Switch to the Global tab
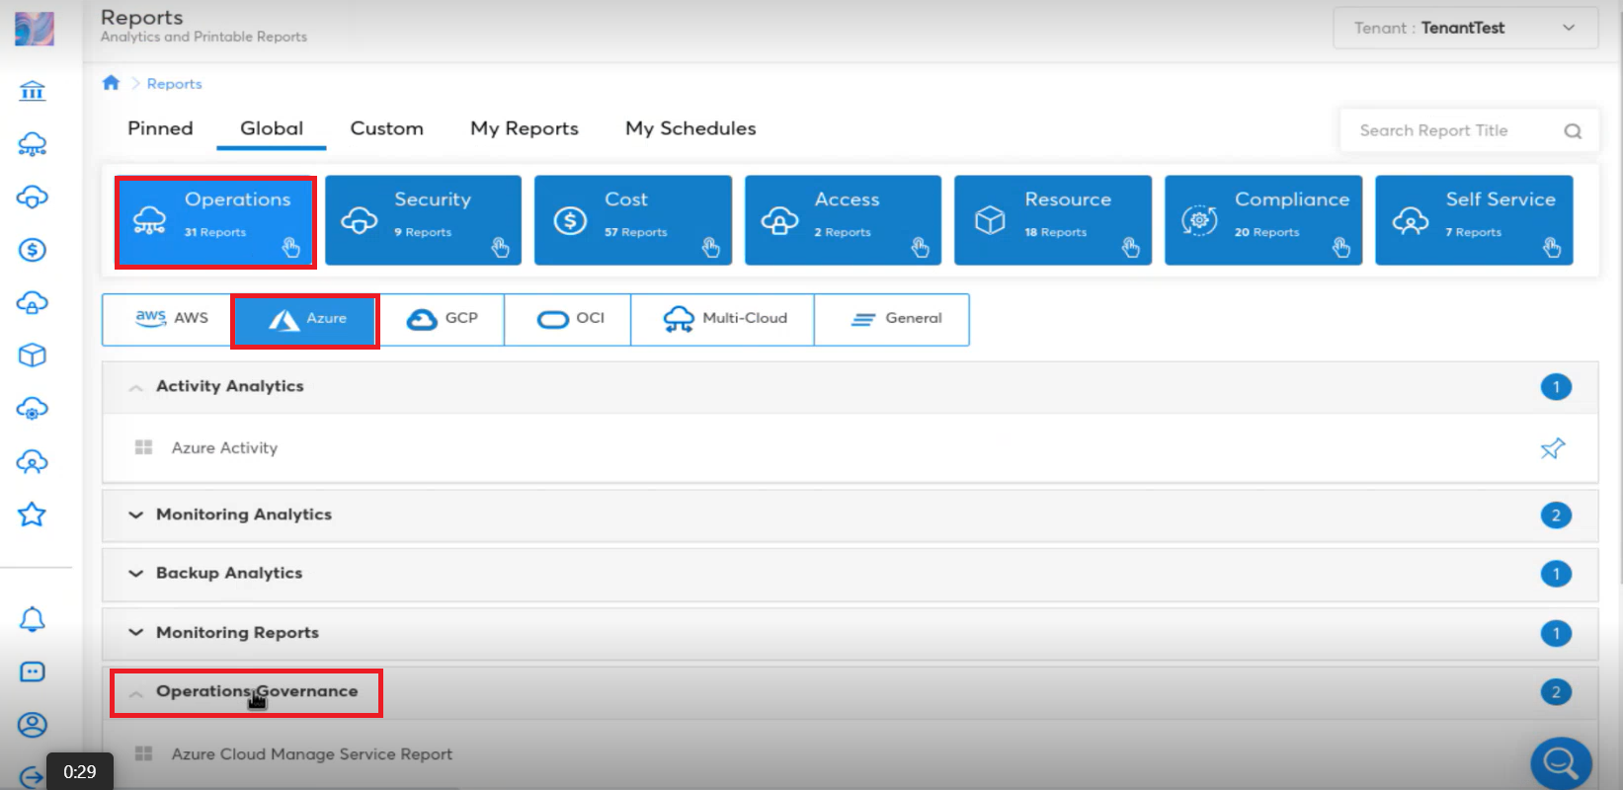The height and width of the screenshot is (790, 1623). pos(272,128)
